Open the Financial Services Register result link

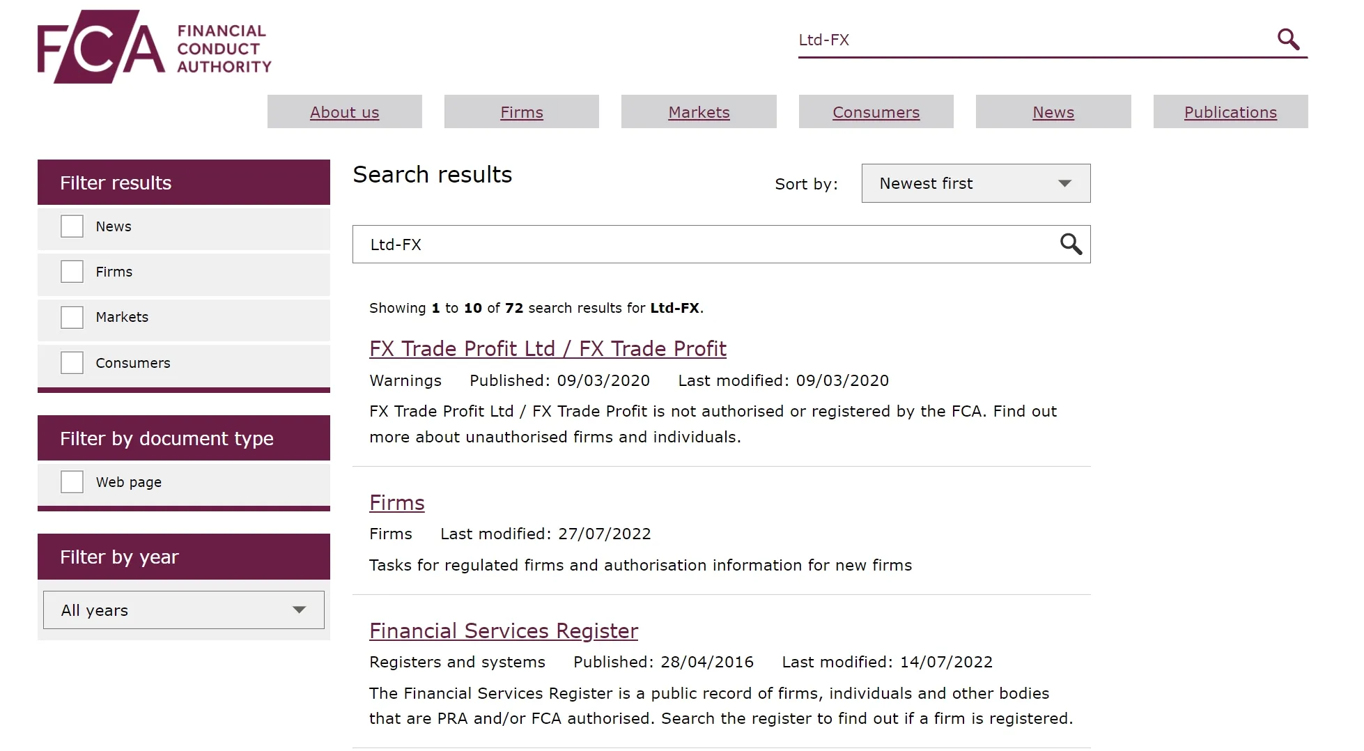[x=504, y=630]
